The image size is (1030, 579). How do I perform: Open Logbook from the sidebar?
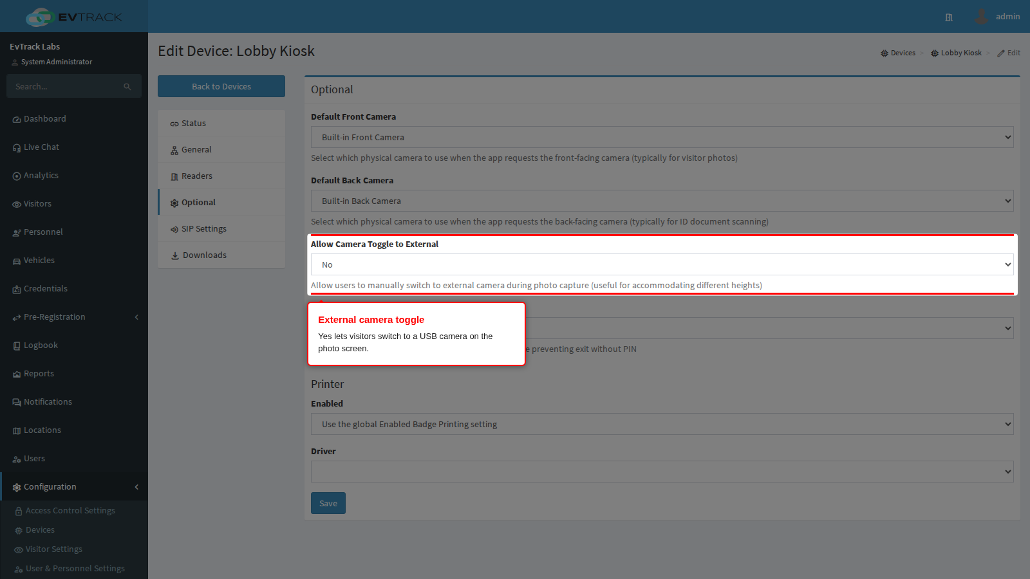tap(74, 345)
